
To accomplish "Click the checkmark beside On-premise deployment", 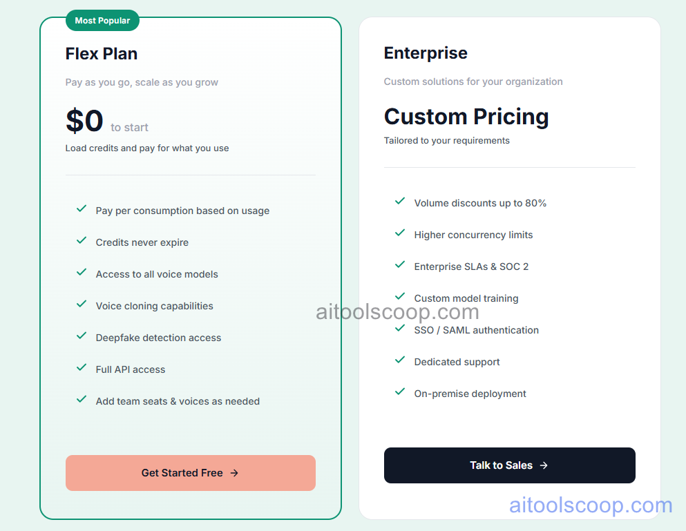I will pos(399,392).
